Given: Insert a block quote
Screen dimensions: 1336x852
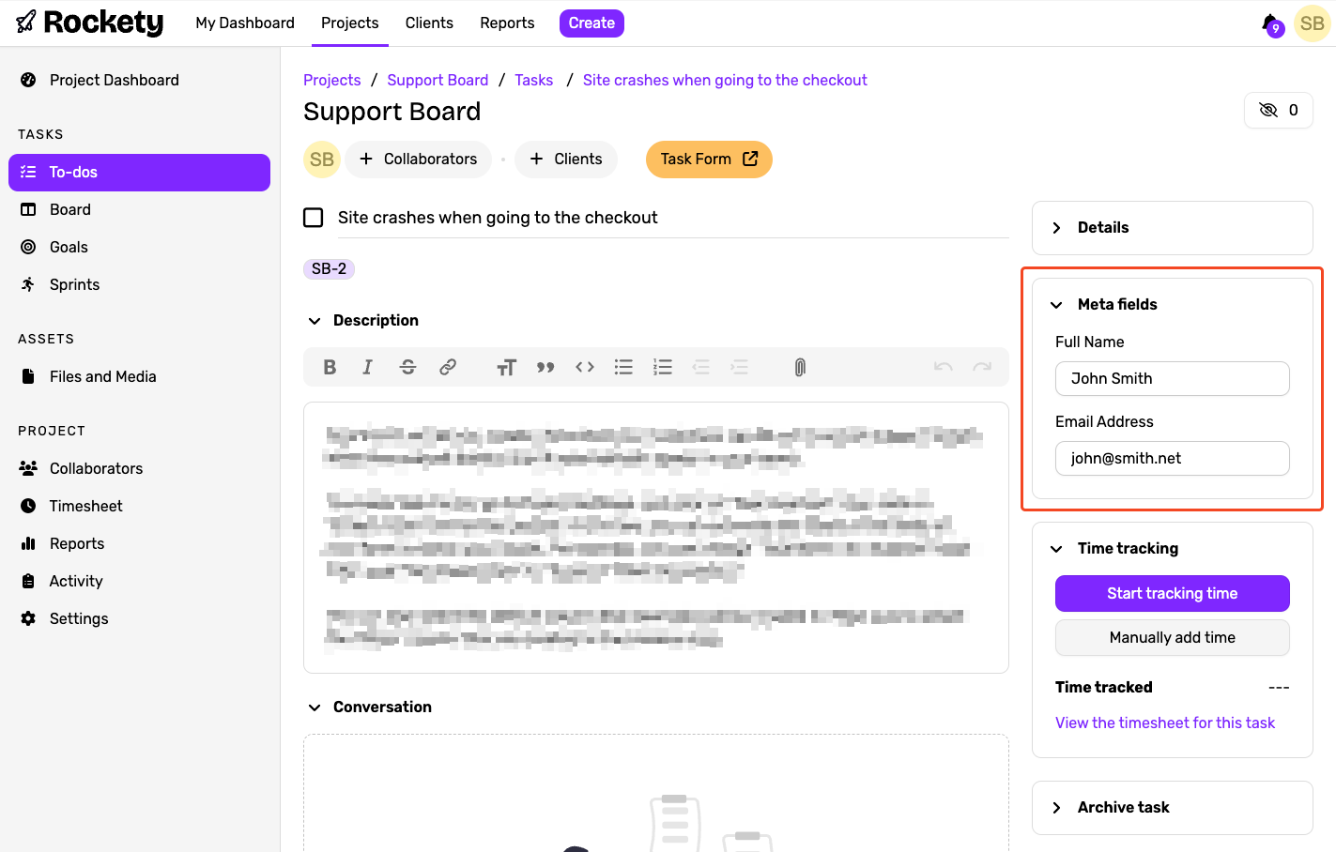Looking at the screenshot, I should click(x=545, y=367).
